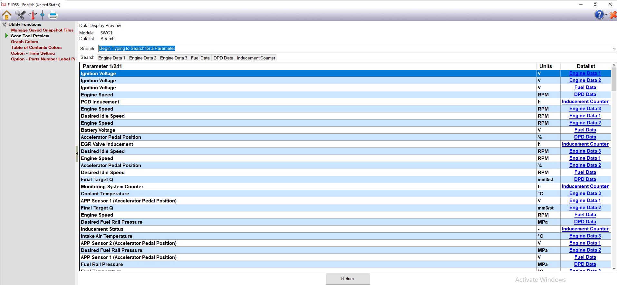Click DPD Data link in Accelerator Pedal Position % row

(585, 137)
